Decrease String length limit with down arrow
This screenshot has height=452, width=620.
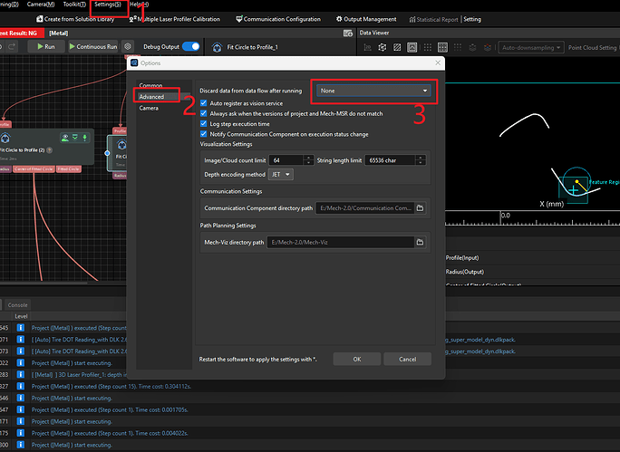point(421,163)
